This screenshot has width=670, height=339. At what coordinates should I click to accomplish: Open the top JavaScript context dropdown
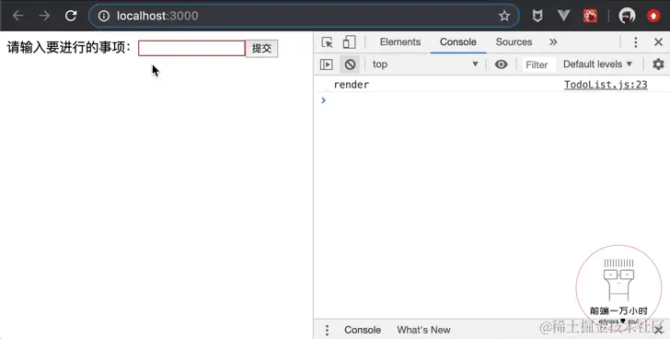424,64
